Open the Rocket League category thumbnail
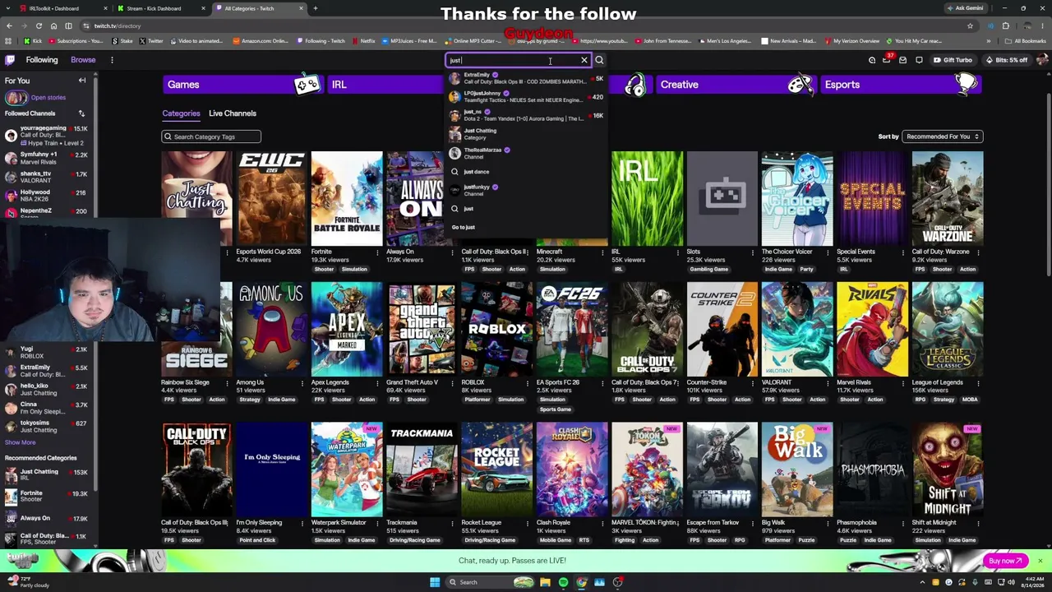This screenshot has width=1052, height=592. 496,469
